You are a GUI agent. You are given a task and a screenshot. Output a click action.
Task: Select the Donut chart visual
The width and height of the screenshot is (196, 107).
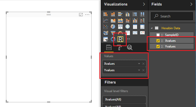pos(113,39)
